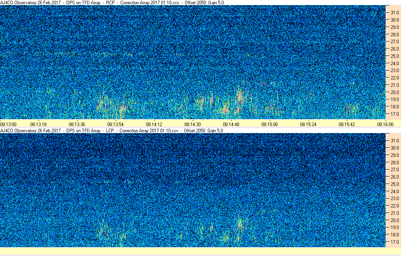Click 31.0 on the LCP frequency axis
401x256 pixels.
(x=394, y=141)
